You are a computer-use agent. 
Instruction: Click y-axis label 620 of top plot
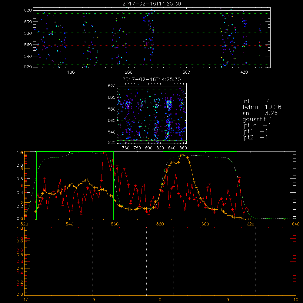click(28, 10)
